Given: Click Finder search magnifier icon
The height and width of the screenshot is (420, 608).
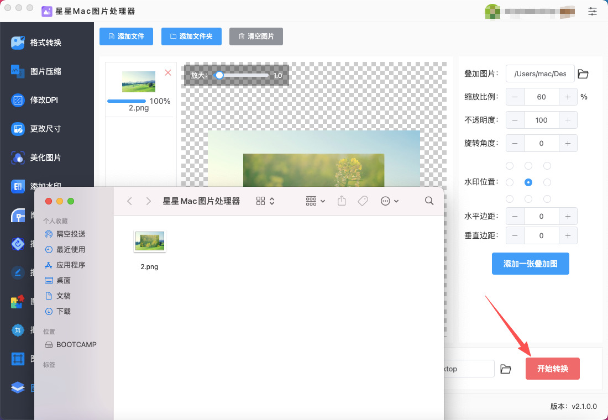Looking at the screenshot, I should tap(429, 201).
